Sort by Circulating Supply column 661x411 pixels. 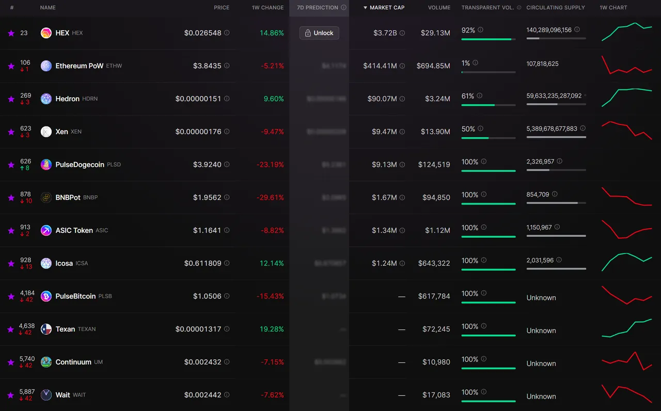[x=556, y=8]
